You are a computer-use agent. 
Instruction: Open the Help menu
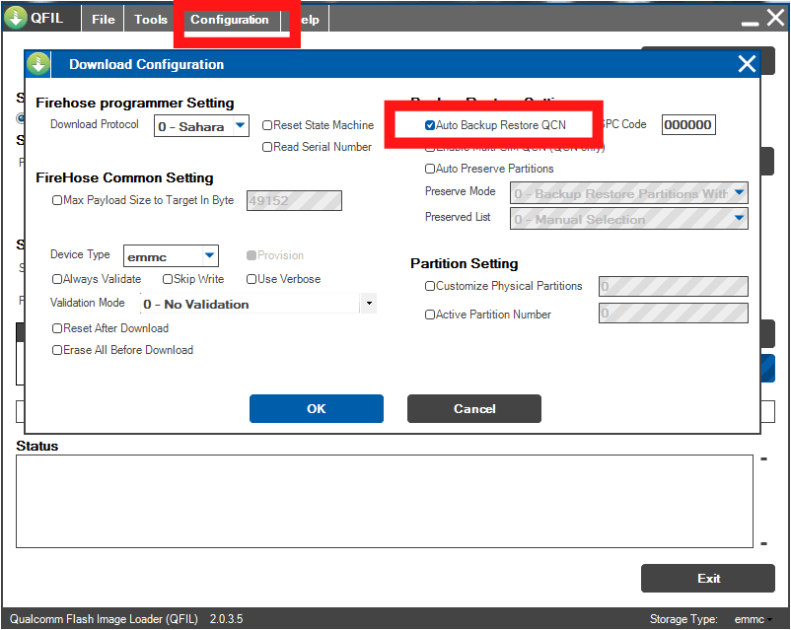coord(310,19)
